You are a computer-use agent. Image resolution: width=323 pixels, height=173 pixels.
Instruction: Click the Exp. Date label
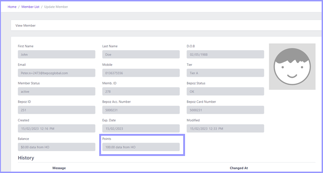click(x=109, y=120)
